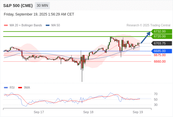Click the blue RSI legend swatch
Image resolution: width=173 pixels, height=117 pixels.
pyautogui.click(x=6, y=88)
